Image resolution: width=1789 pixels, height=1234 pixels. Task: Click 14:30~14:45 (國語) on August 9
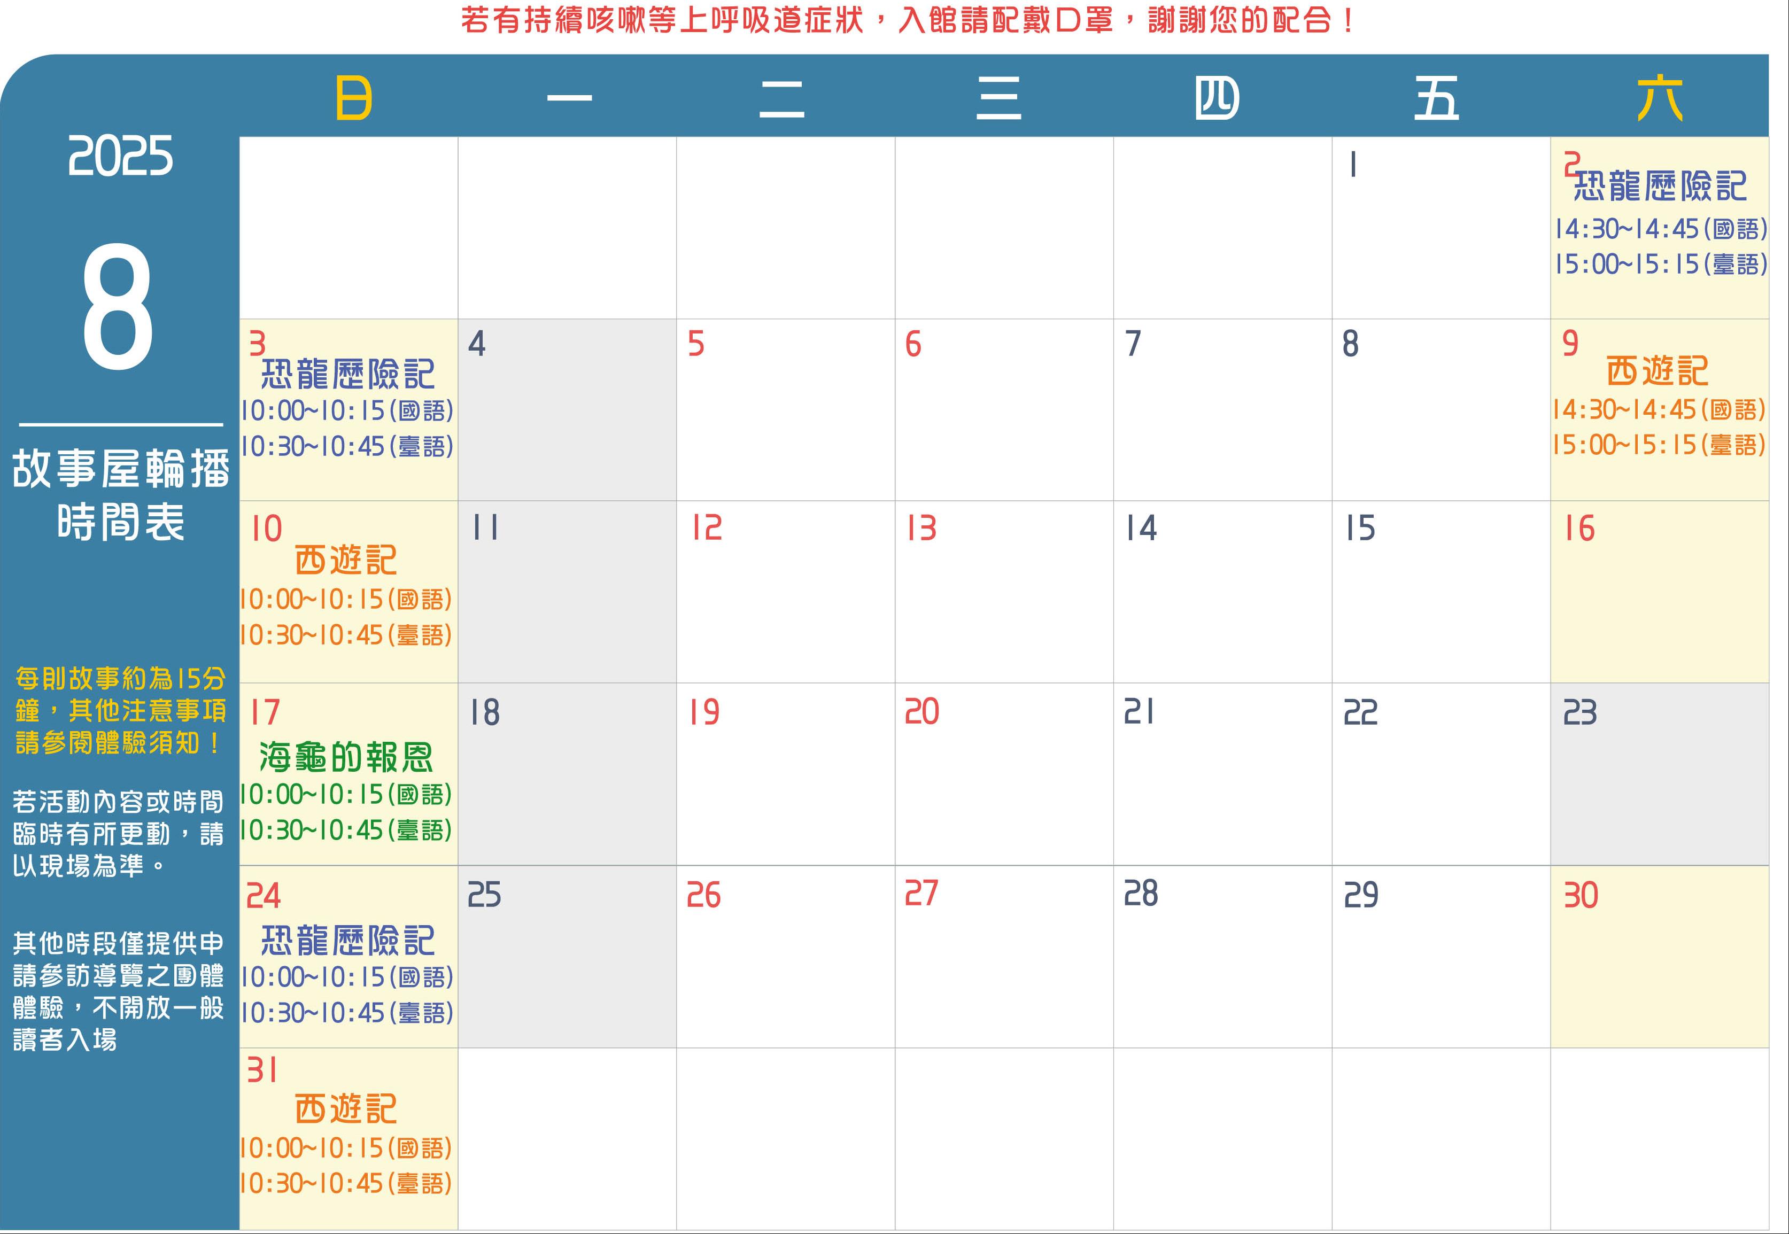click(x=1659, y=410)
